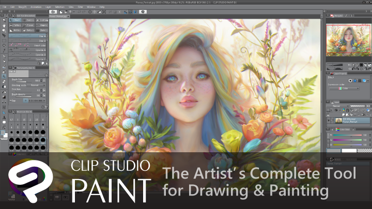Open the Expression color dropdown
The width and height of the screenshot is (372, 209).
[x=344, y=88]
